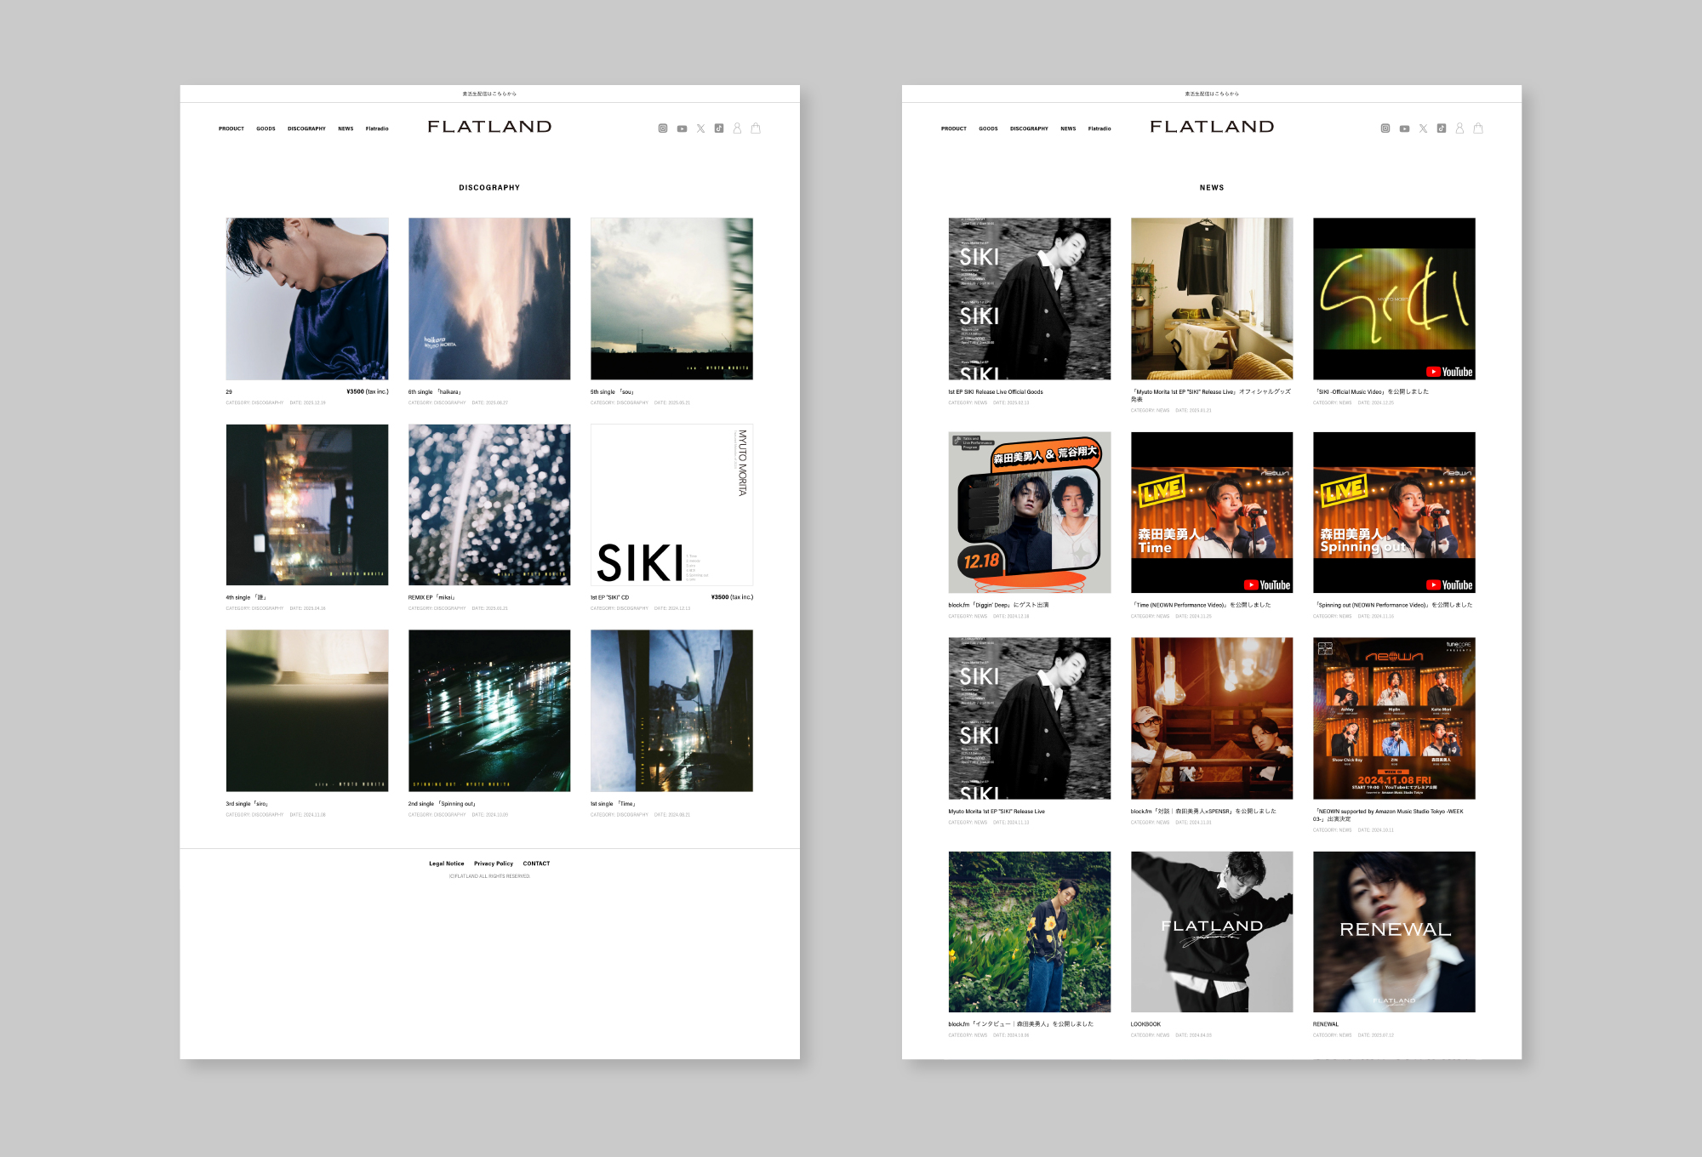Open the Privacy Policy footer link

click(x=494, y=863)
